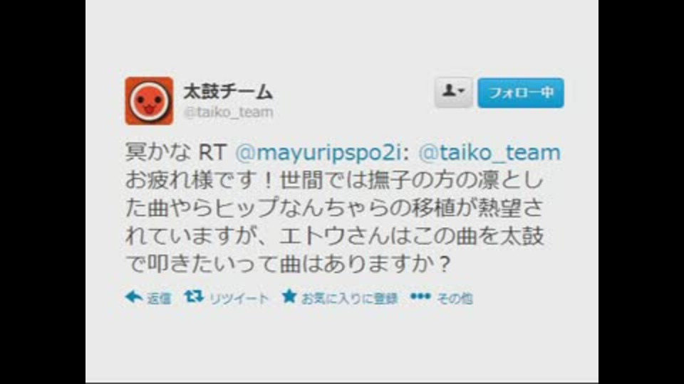Click the Taiko drum profile avatar
684x384 pixels.
[x=149, y=101]
